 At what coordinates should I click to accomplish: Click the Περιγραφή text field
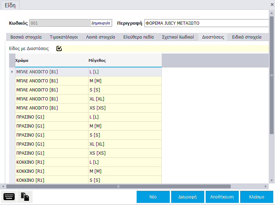(206, 23)
